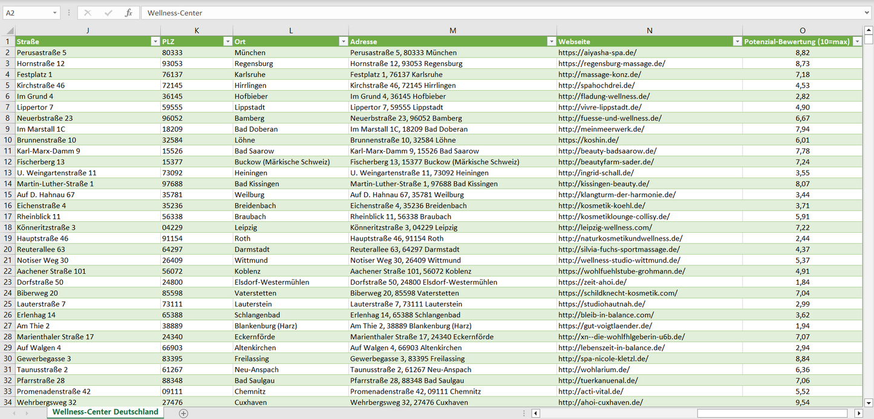Click the vertical scrollbar down arrow
The height and width of the screenshot is (419, 874).
(869, 402)
